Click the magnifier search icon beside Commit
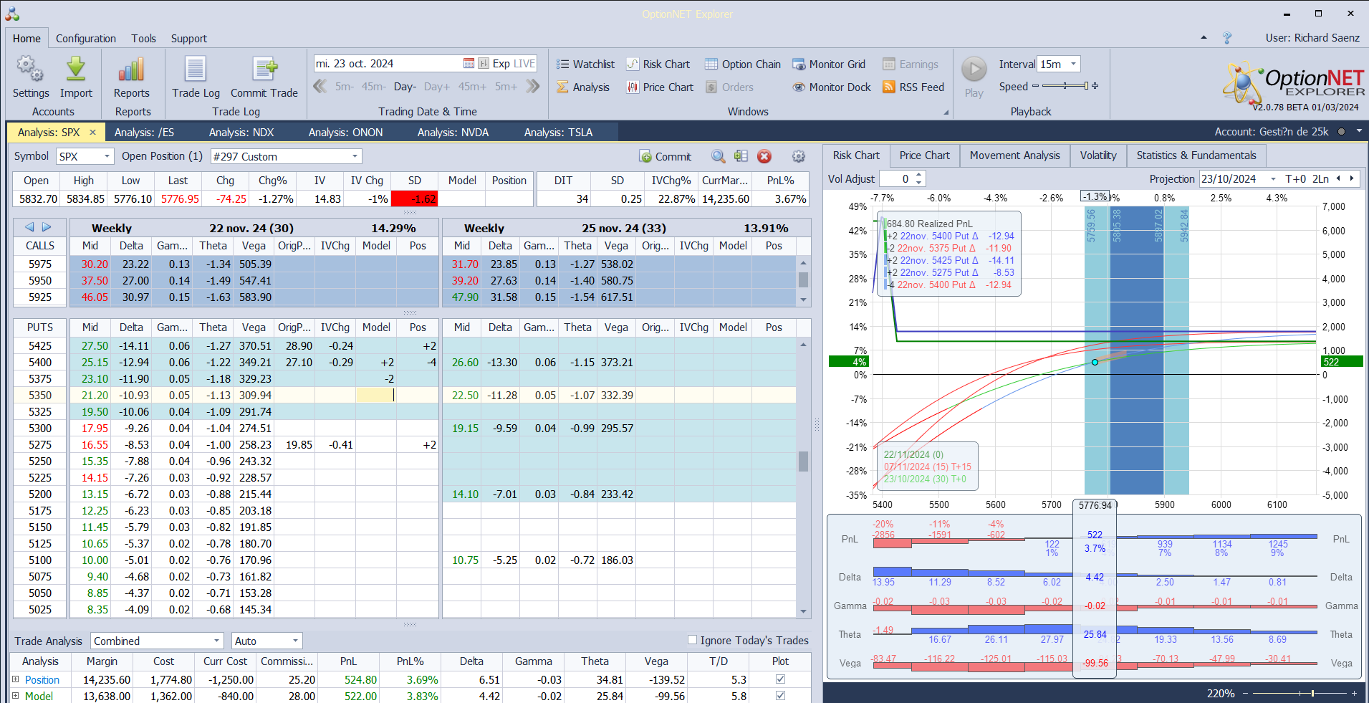The height and width of the screenshot is (703, 1369). tap(718, 156)
